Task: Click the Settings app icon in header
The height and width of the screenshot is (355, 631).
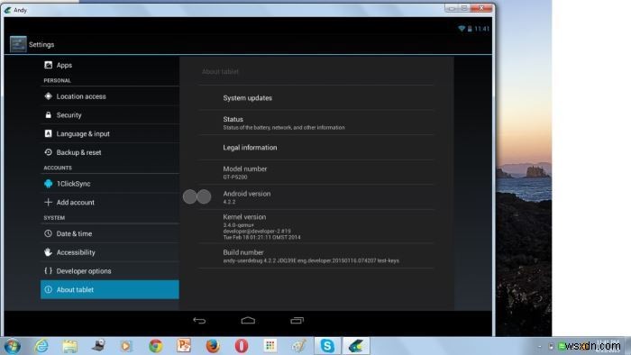Action: click(18, 44)
